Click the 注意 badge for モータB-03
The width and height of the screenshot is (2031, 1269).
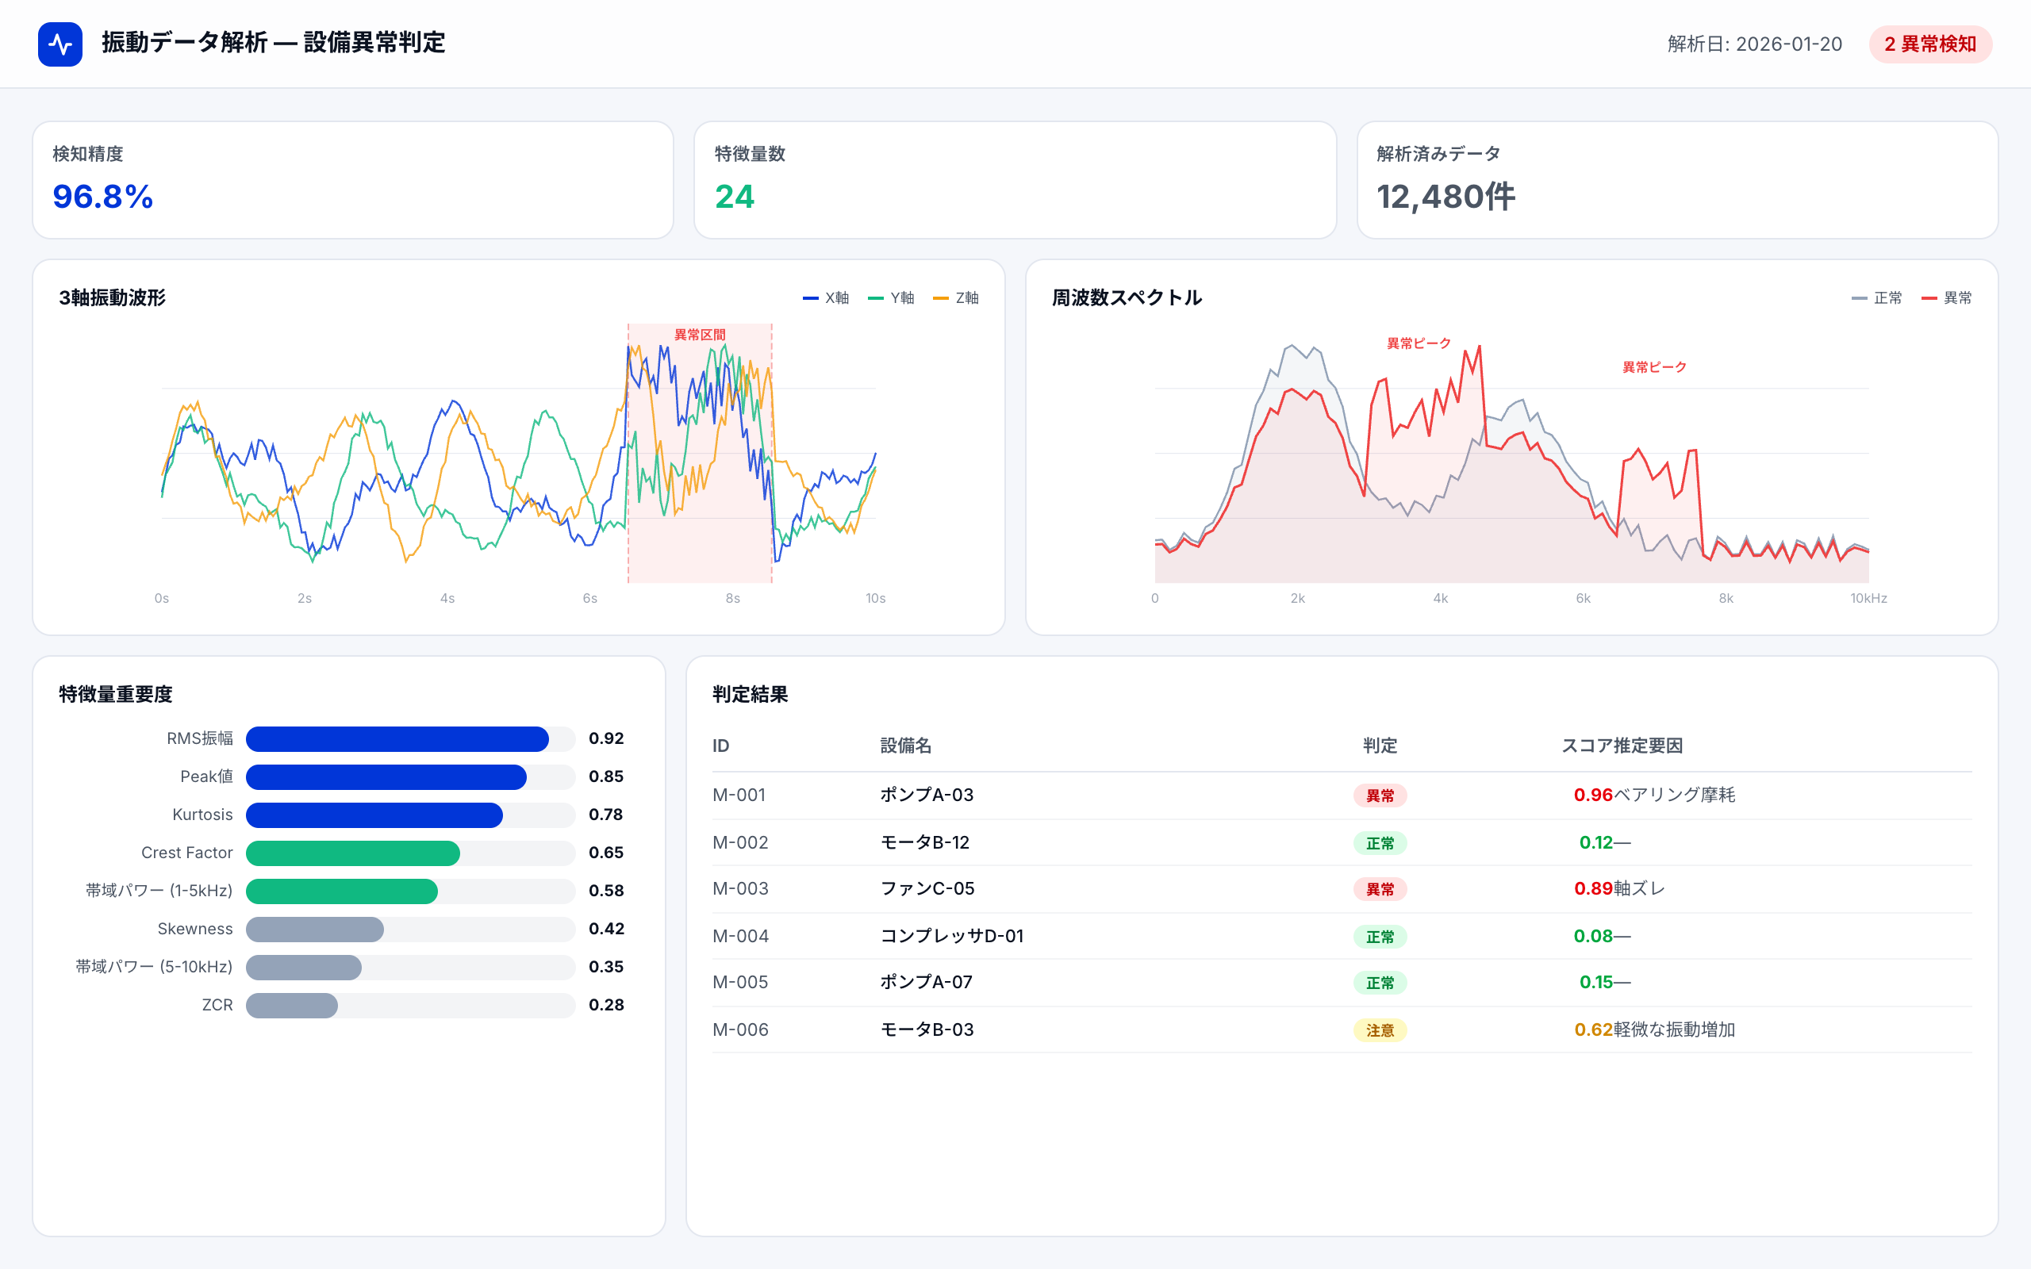tap(1379, 1029)
